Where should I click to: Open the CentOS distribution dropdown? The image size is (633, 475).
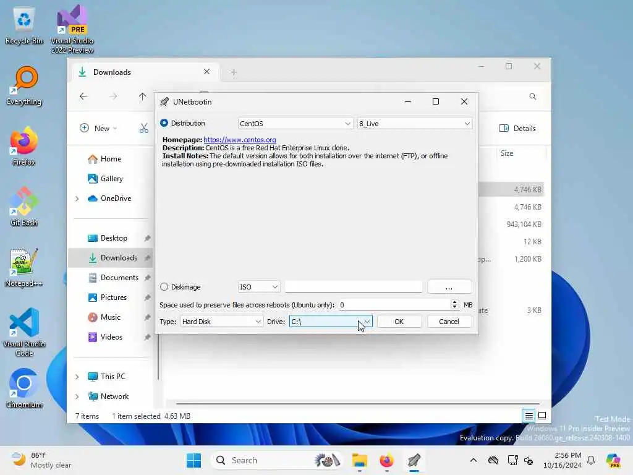point(295,124)
